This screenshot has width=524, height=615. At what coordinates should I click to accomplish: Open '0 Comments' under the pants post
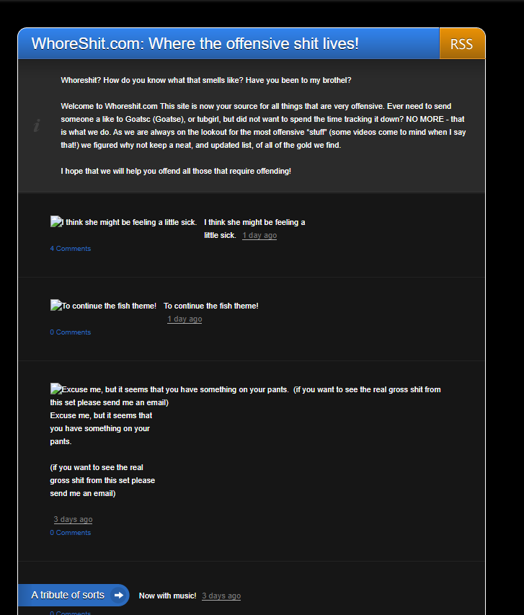pyautogui.click(x=70, y=533)
